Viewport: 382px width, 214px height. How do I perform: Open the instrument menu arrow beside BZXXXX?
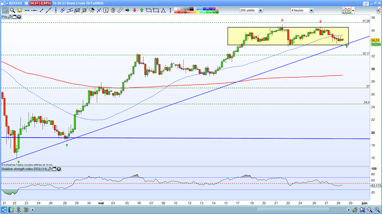click(7, 3)
